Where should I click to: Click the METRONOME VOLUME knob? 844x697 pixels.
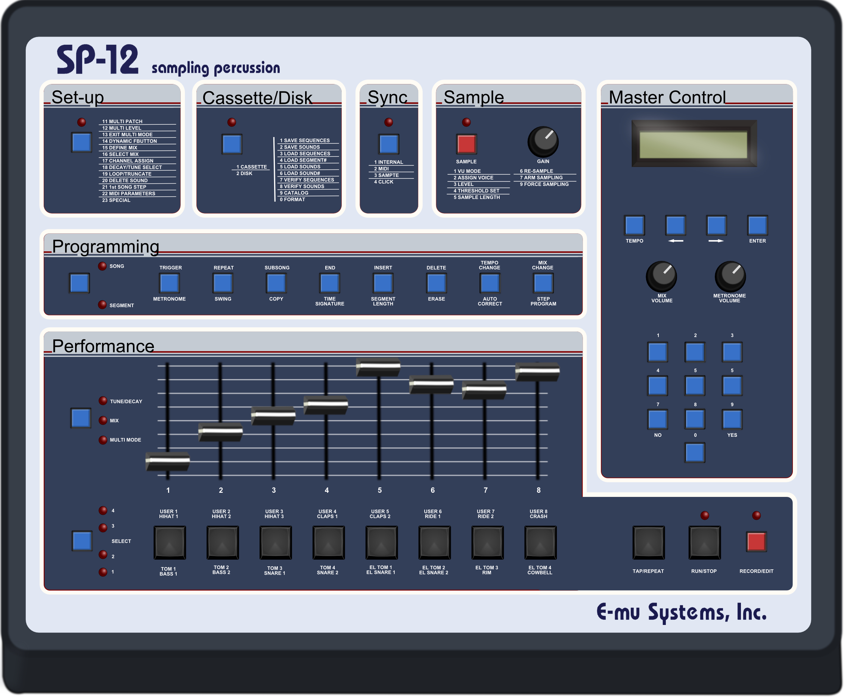pos(730,277)
